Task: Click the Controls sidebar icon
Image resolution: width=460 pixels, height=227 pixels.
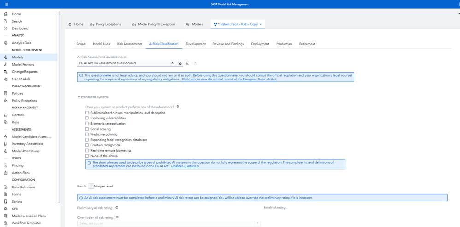Action: 5,115
